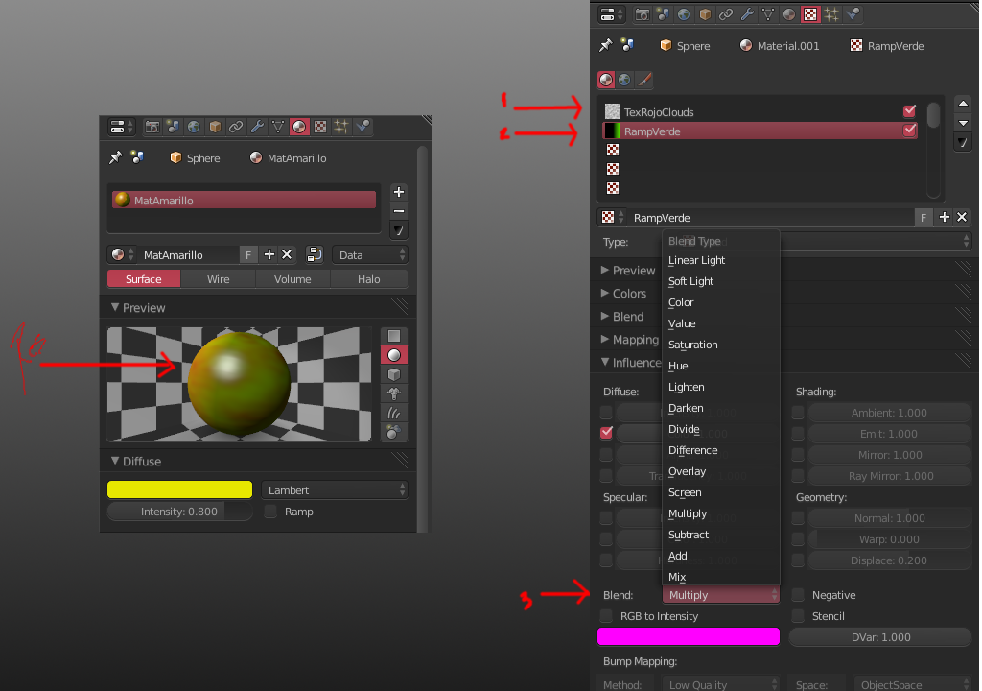982x691 pixels.
Task: Switch to Halo material type tab
Action: (x=369, y=279)
